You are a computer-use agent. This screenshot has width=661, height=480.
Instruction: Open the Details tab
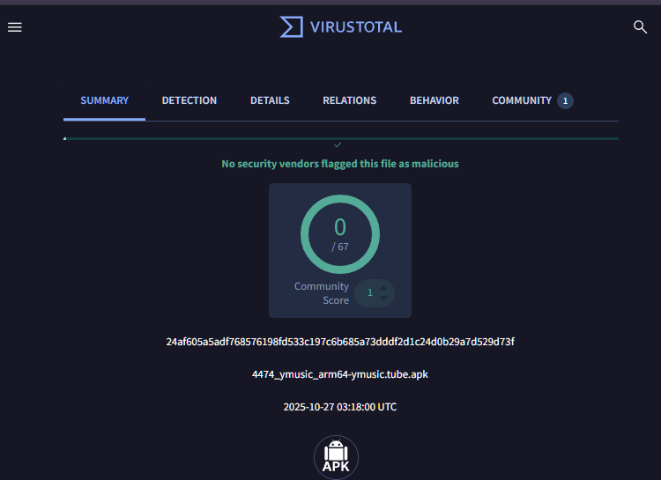pos(270,100)
